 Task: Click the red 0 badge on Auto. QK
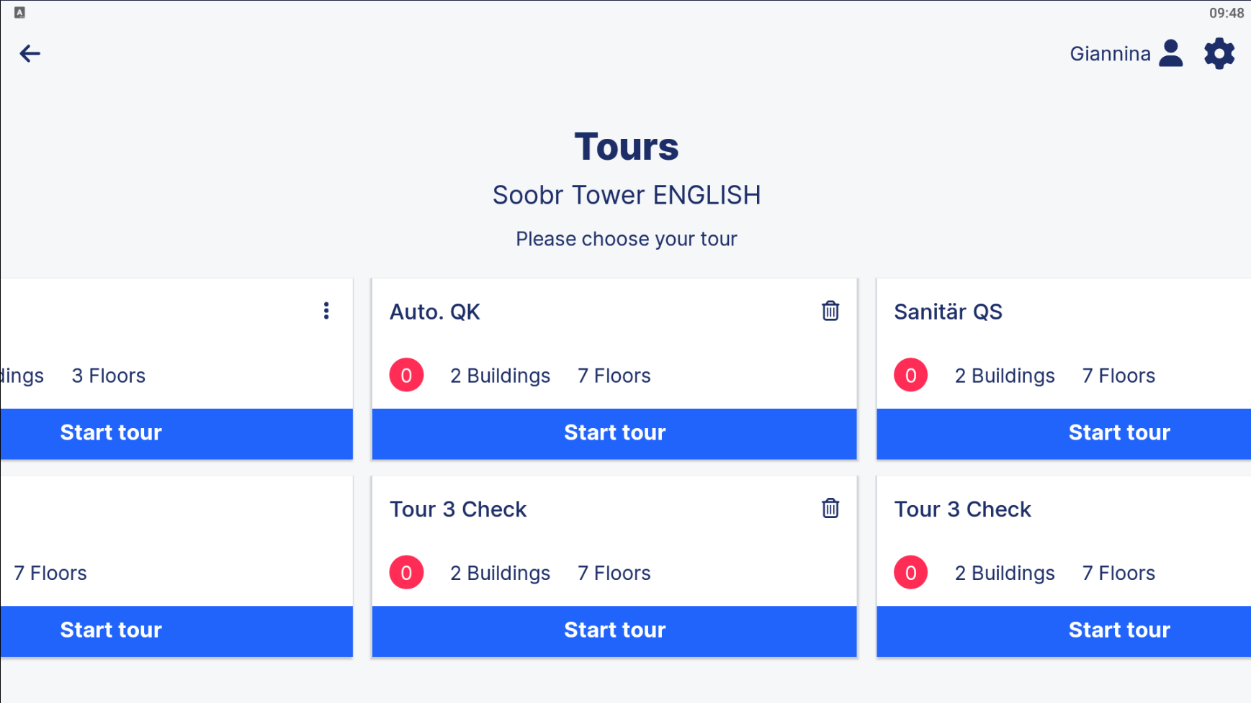click(x=406, y=375)
